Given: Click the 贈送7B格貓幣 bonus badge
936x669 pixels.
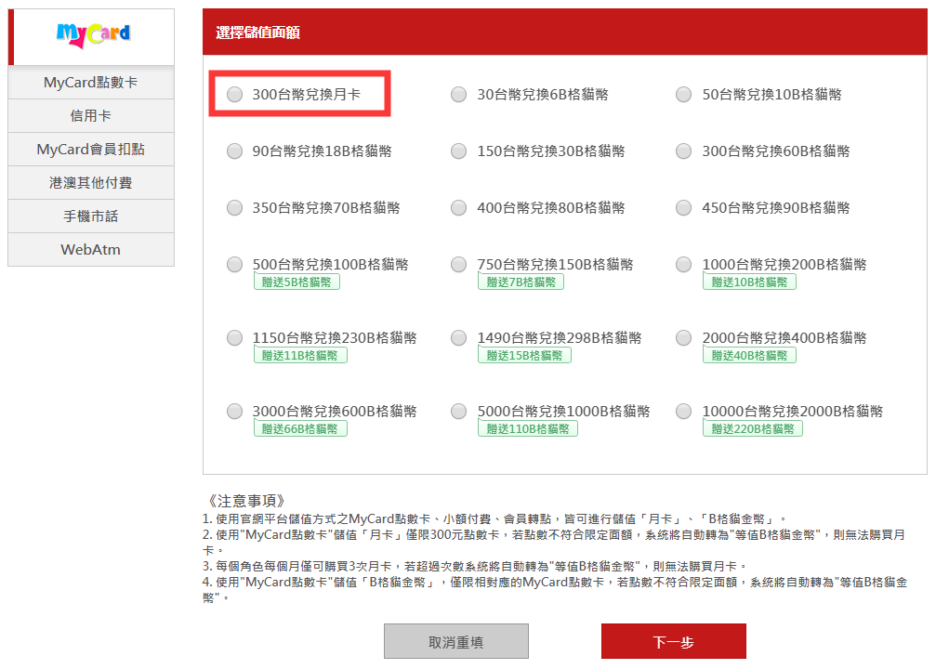Looking at the screenshot, I should pos(521,282).
